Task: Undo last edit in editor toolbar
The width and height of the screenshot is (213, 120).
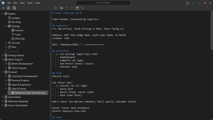Action: tap(67, 8)
